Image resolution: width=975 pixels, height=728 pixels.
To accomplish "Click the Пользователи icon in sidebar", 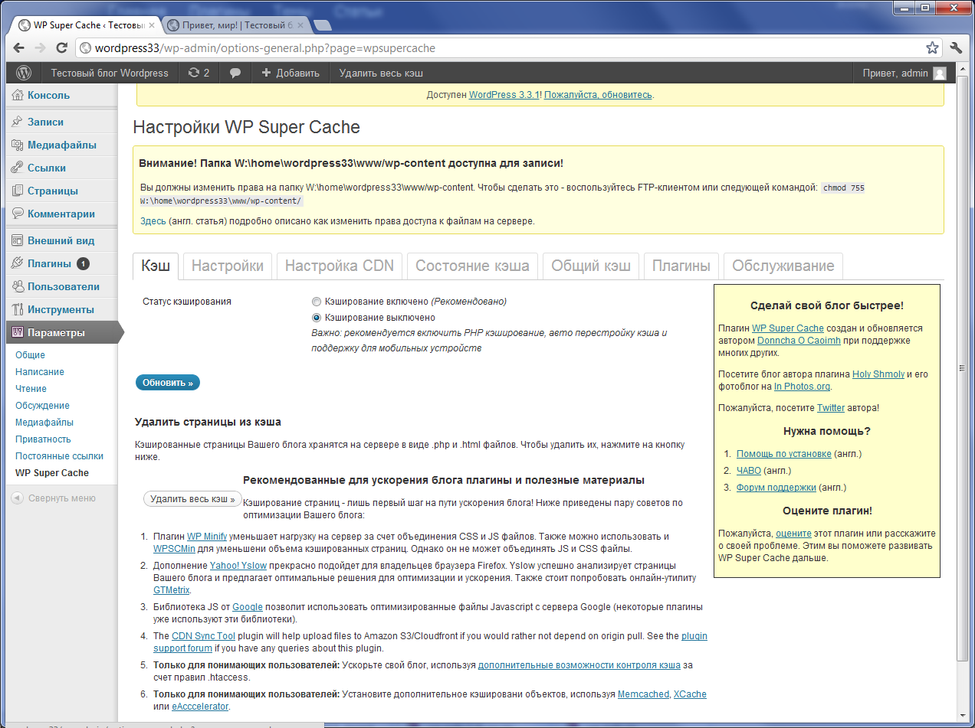I will 18,286.
